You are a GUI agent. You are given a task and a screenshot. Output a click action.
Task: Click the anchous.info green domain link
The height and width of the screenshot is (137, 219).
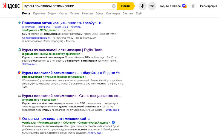31,100
